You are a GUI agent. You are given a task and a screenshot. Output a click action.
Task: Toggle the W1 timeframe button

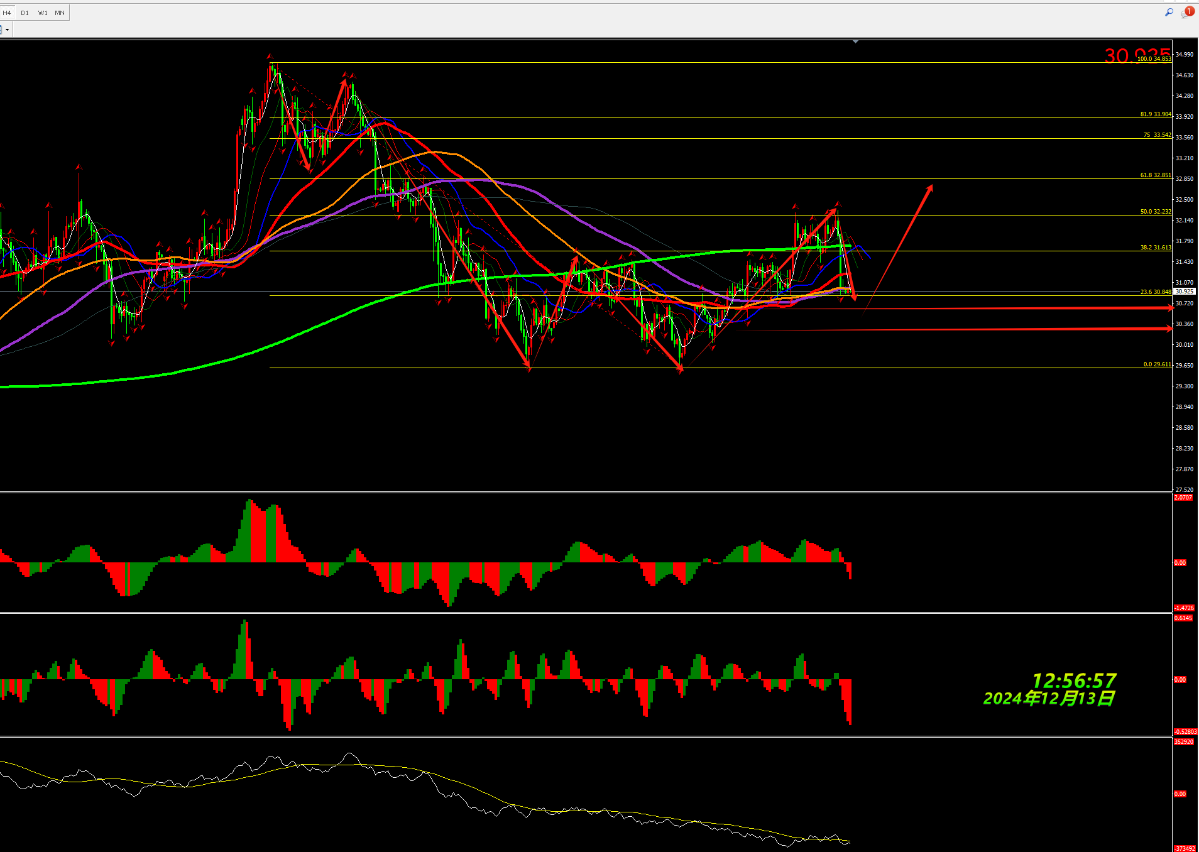pos(43,13)
